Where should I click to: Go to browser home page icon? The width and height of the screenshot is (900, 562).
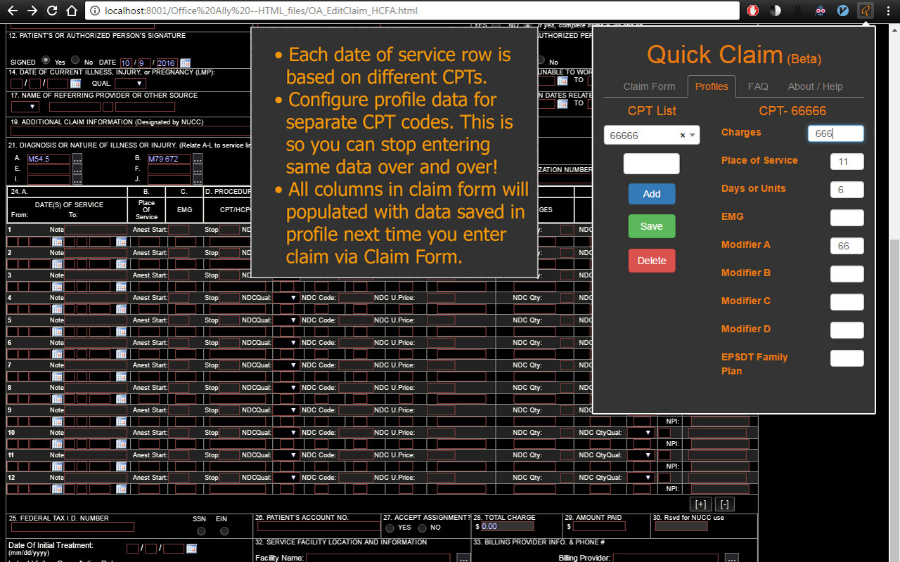coord(71,11)
